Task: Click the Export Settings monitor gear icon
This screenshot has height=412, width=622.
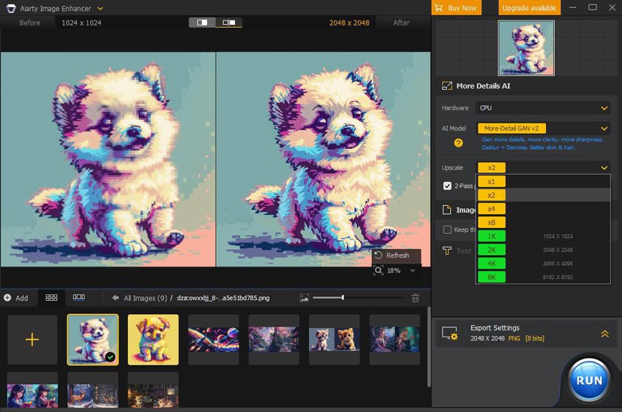Action: tap(450, 333)
